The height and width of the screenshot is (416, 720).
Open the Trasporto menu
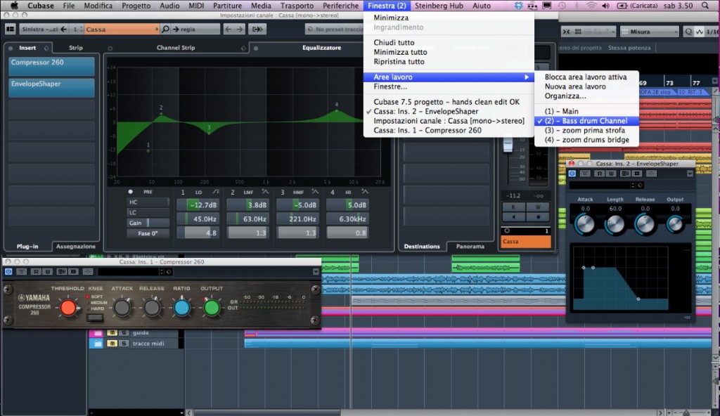click(297, 6)
